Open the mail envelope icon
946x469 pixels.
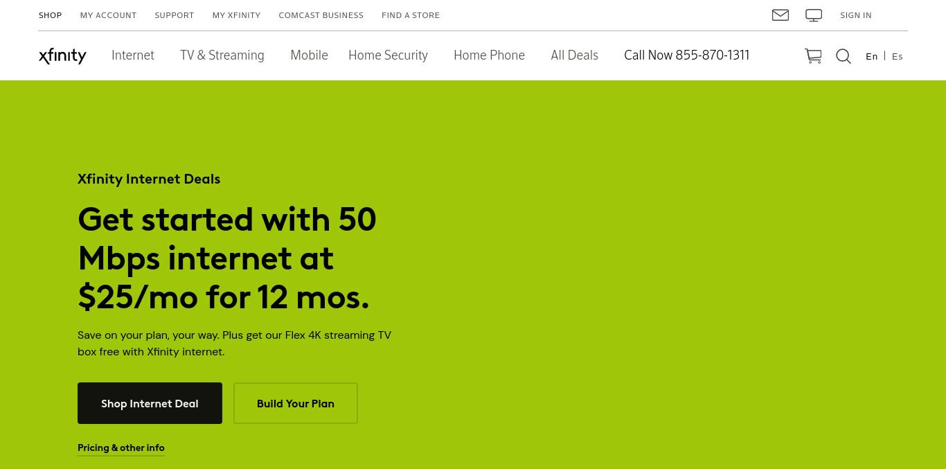(x=780, y=15)
